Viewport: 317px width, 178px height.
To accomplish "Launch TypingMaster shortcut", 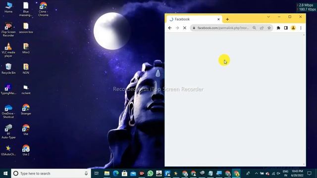I will pos(8,89).
